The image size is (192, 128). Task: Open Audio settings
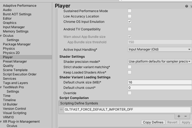(x=7, y=10)
